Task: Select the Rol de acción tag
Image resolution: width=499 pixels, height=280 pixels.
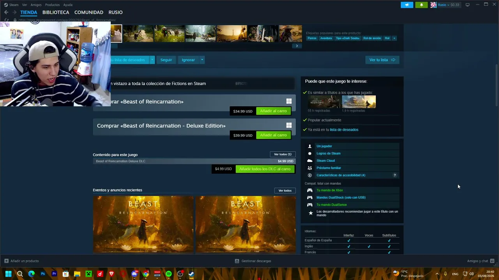Action: click(x=372, y=38)
